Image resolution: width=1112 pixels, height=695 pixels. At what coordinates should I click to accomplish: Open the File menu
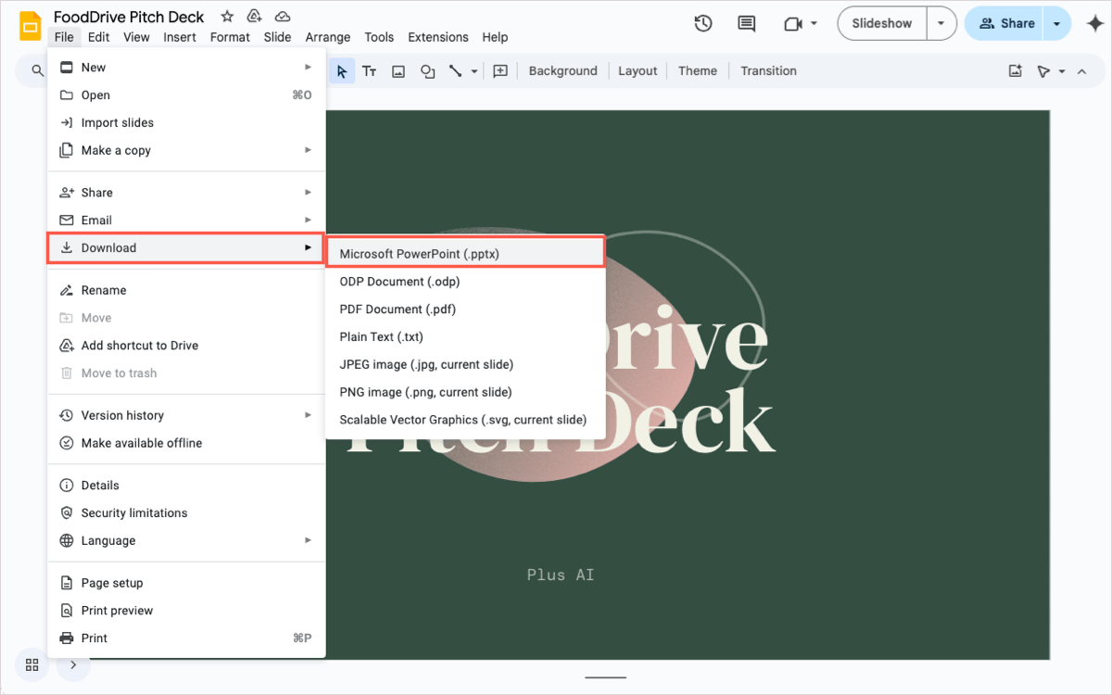pyautogui.click(x=64, y=37)
